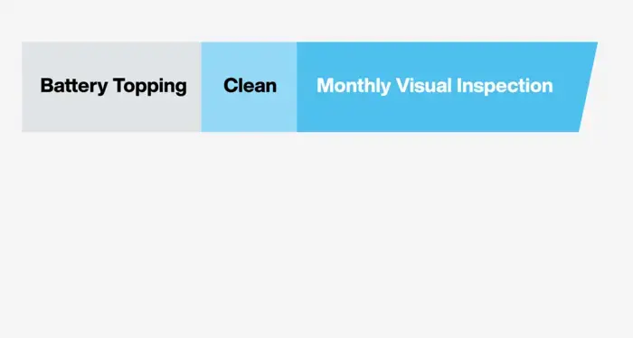
Task: Click the bold "Battery Topping" label text
Action: pyautogui.click(x=113, y=87)
